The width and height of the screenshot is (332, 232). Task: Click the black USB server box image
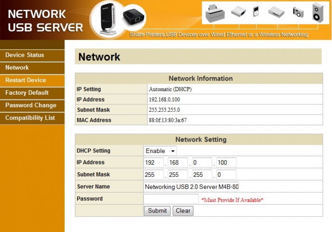click(x=134, y=18)
